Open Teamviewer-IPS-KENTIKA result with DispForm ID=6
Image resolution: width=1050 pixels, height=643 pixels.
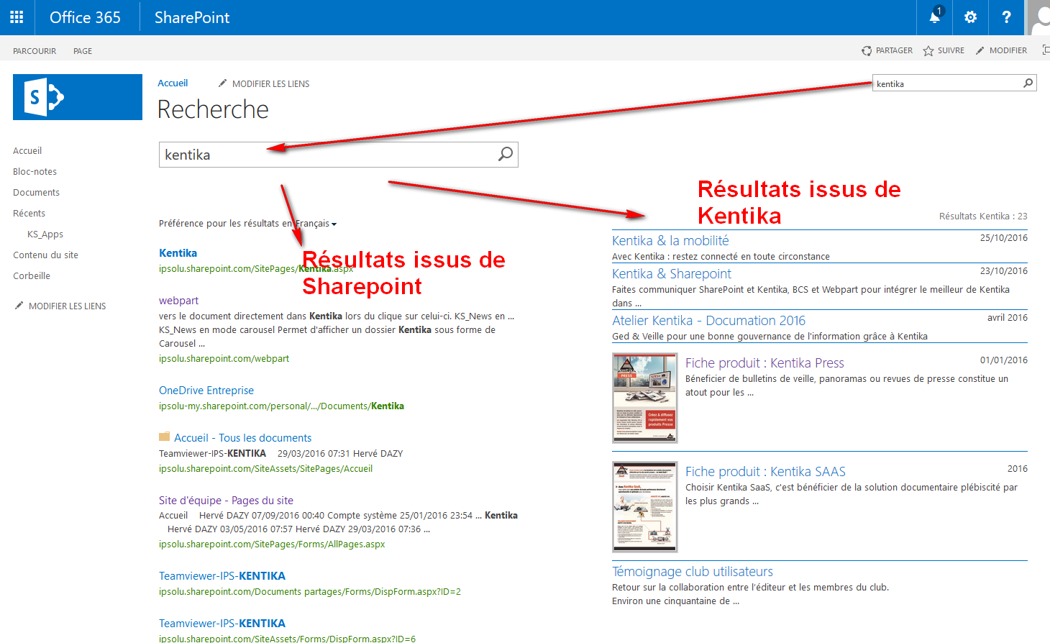pyautogui.click(x=222, y=624)
